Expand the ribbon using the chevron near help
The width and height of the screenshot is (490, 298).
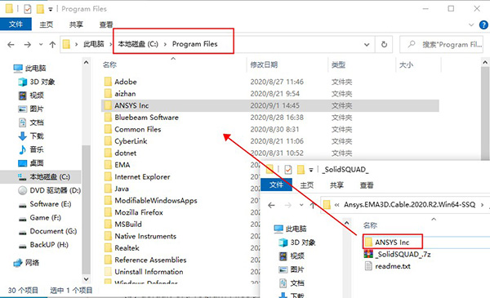click(x=471, y=24)
